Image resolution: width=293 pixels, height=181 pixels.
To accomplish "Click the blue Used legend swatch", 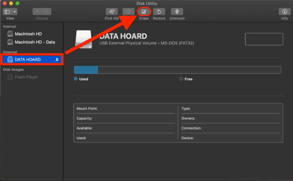I will (76, 79).
